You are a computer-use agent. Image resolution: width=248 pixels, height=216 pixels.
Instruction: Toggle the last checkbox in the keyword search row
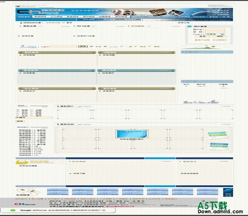pos(150,46)
